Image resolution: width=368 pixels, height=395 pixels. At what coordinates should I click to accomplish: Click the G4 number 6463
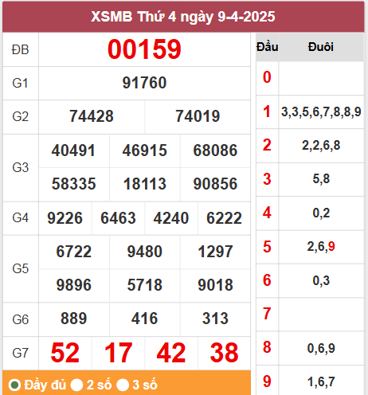coord(118,218)
